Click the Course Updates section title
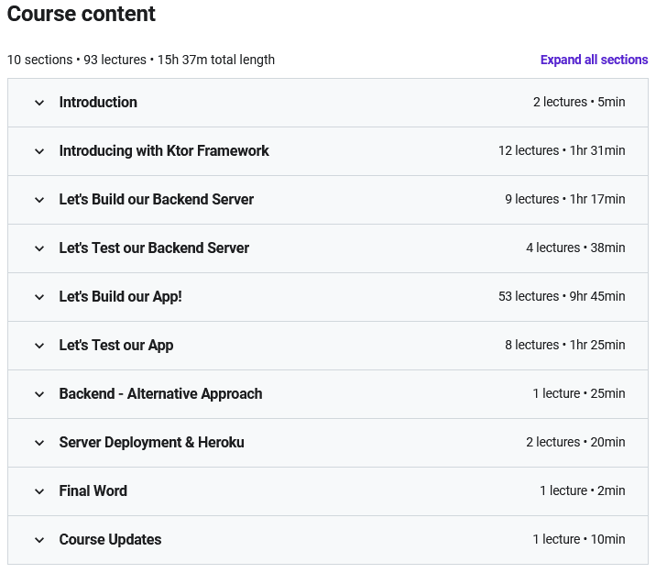Viewport: 656px width, 573px height. pyautogui.click(x=111, y=539)
